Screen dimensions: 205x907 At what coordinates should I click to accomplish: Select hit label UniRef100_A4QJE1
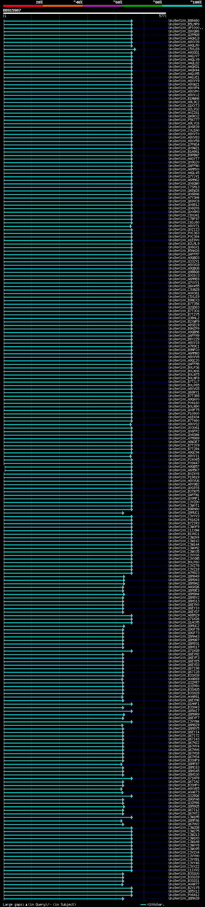(184, 78)
